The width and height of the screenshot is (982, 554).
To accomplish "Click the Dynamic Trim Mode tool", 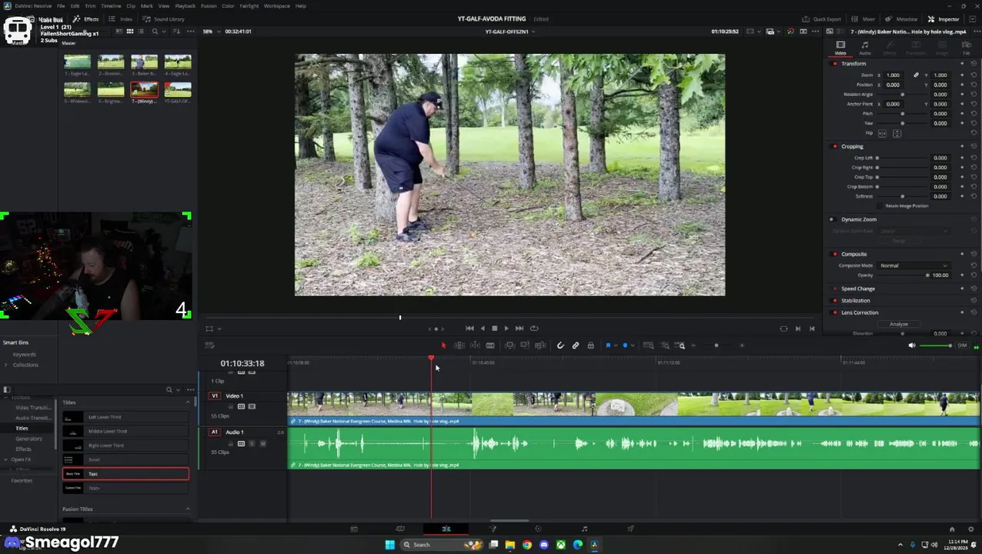I will (x=475, y=345).
